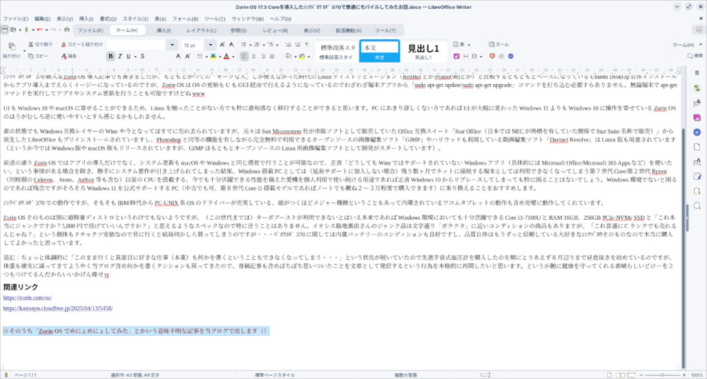Click the insert page break icon
Viewport: 707px width, 379px height.
coord(465,57)
